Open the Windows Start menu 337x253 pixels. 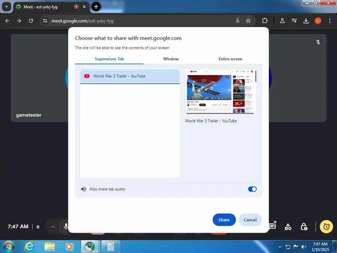tap(9, 246)
